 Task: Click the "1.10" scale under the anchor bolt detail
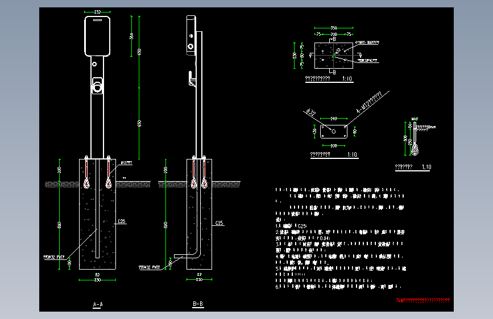[x=426, y=167]
